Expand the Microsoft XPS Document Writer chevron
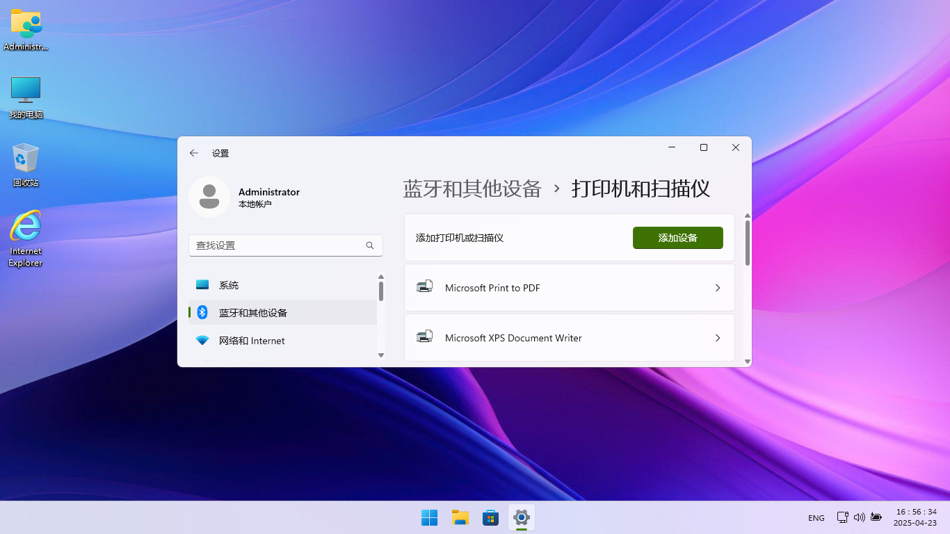 [x=718, y=338]
